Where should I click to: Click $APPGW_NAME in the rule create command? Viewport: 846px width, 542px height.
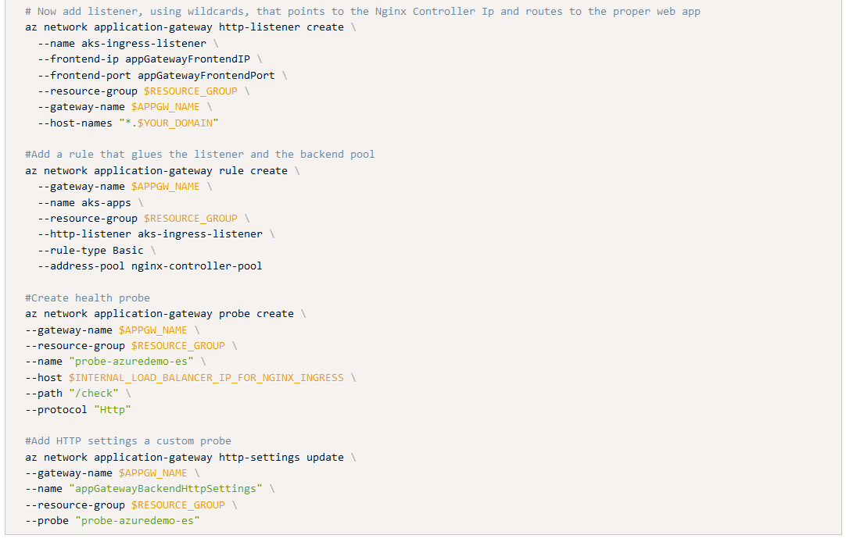(x=166, y=187)
